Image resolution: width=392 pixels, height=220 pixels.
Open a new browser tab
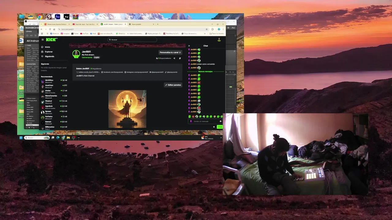pyautogui.click(x=158, y=24)
